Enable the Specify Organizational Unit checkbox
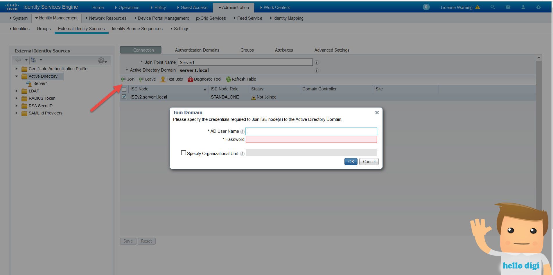 click(x=184, y=153)
